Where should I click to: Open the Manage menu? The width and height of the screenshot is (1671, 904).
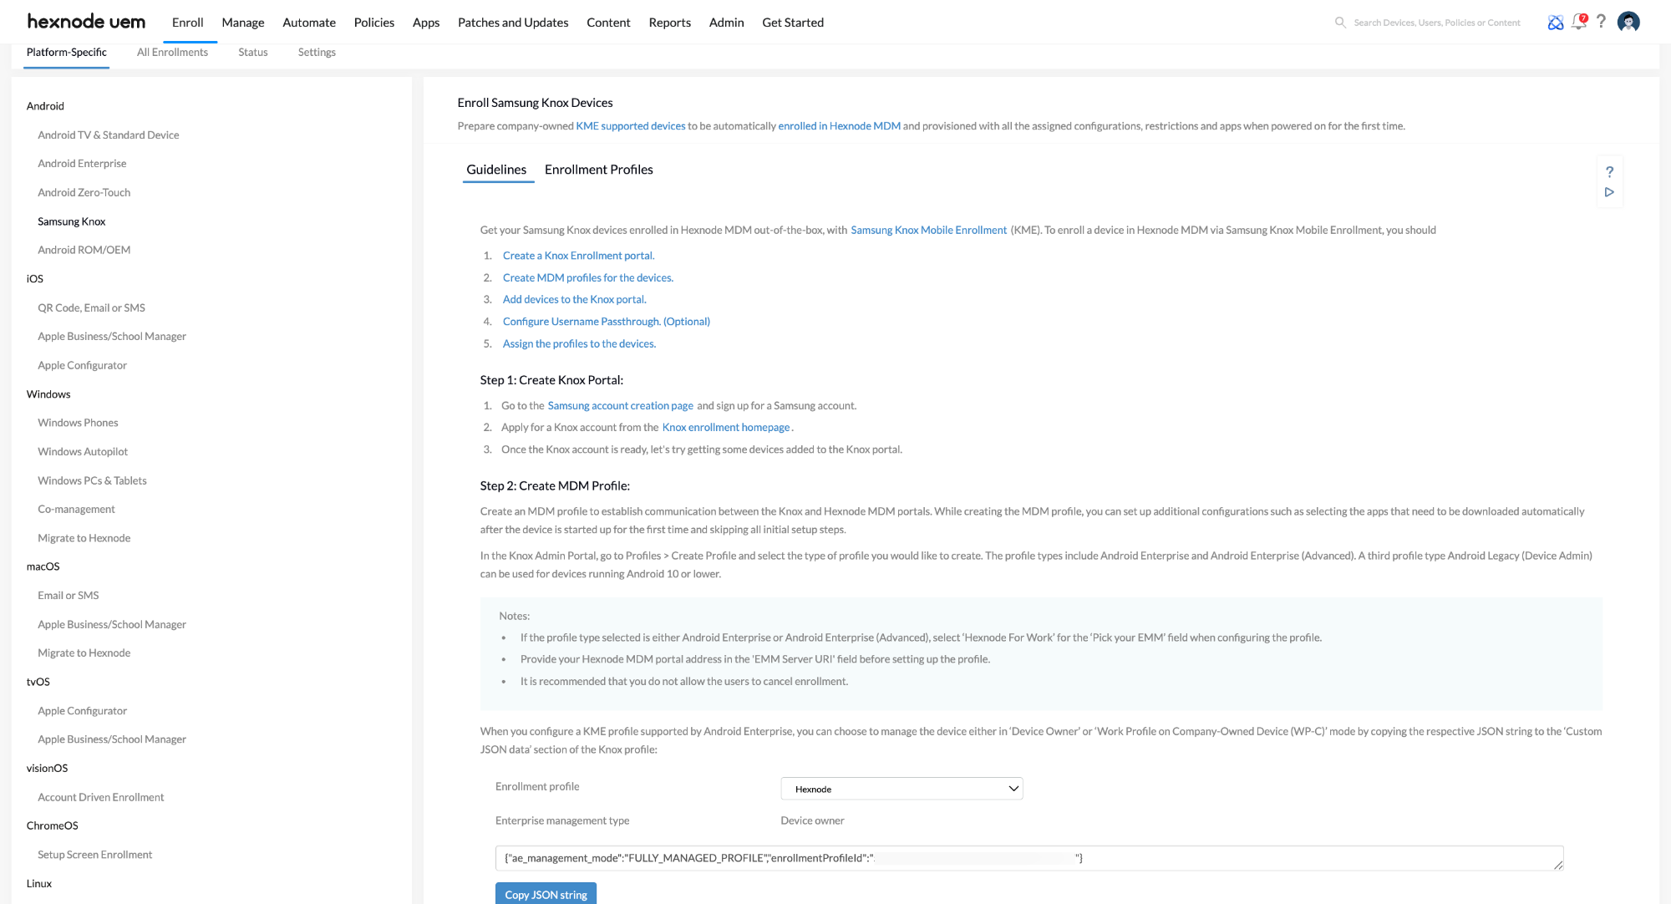pos(243,23)
